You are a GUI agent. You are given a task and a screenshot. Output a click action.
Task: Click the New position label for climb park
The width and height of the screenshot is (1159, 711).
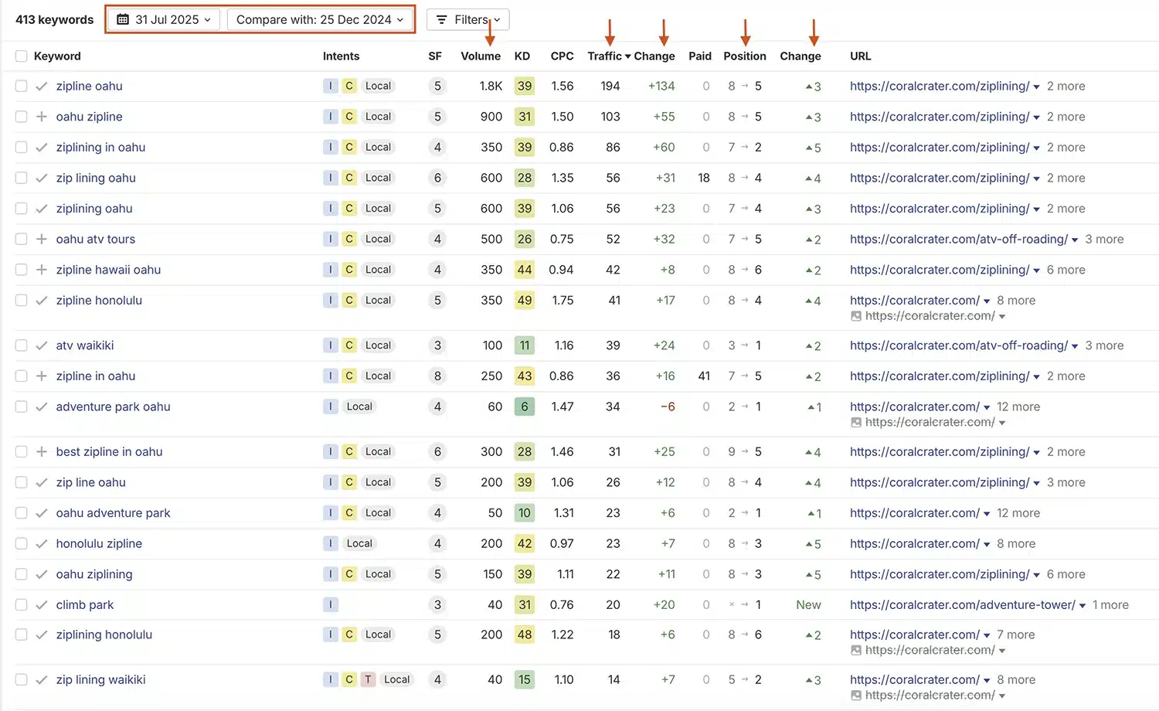808,604
